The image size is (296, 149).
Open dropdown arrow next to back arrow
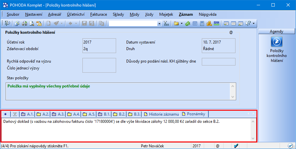(x=76, y=24)
